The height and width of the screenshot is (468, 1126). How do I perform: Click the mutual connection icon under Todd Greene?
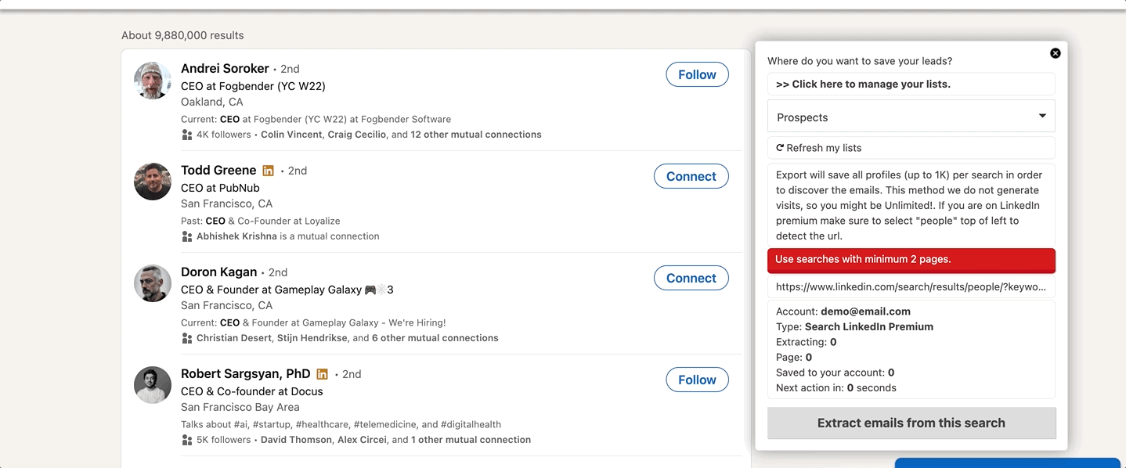click(186, 236)
